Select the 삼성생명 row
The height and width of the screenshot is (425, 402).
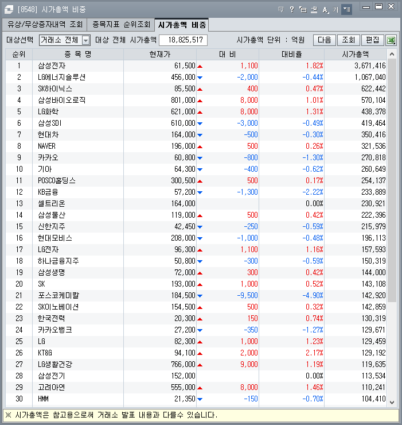pos(196,272)
